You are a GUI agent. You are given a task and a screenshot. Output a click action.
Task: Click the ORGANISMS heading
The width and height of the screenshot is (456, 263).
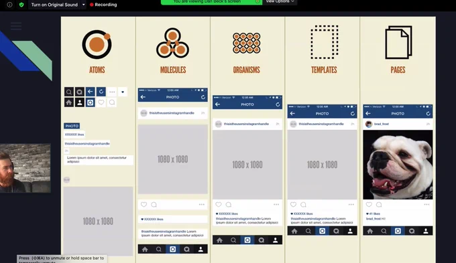(x=246, y=70)
